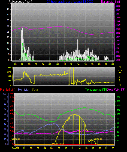127x152 pixels.
Task: Click the "24 hour graph day : August 19 2020" heading
Action: click(70, 1)
